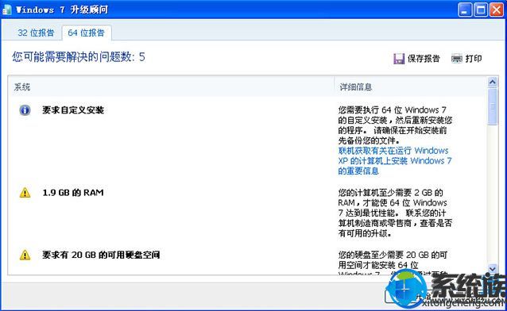Click the scrollbar down arrow

493,268
